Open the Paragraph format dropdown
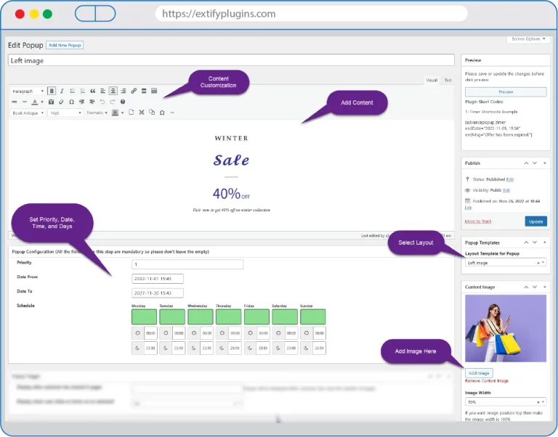The height and width of the screenshot is (437, 558). point(28,91)
